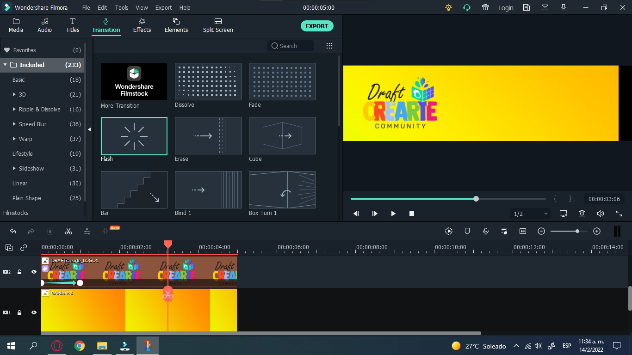Hide video track 2 with eye icon
The width and height of the screenshot is (632, 355).
point(34,272)
